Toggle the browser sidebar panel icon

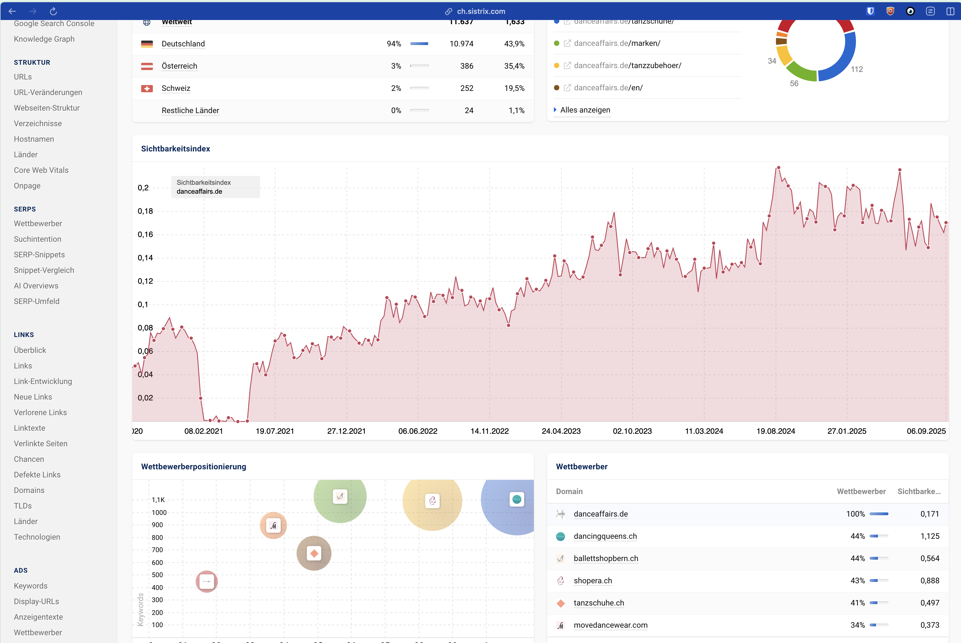[x=950, y=11]
